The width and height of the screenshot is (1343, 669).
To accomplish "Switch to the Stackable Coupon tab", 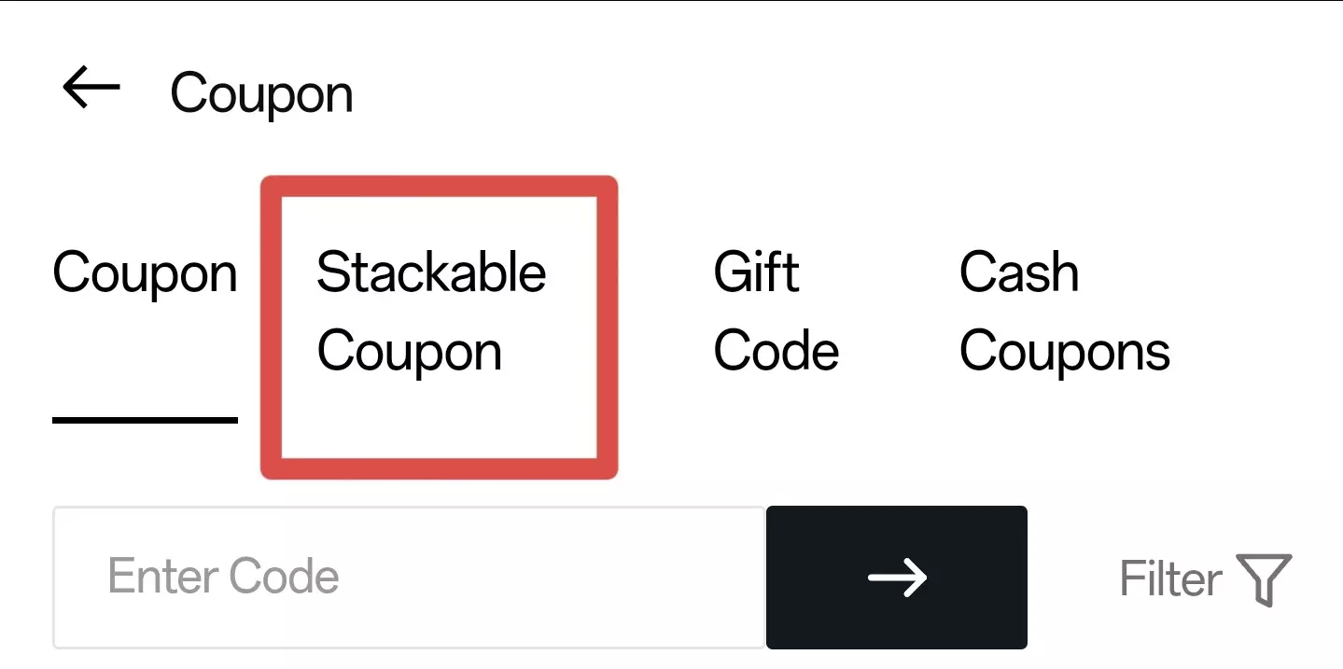I will point(432,313).
